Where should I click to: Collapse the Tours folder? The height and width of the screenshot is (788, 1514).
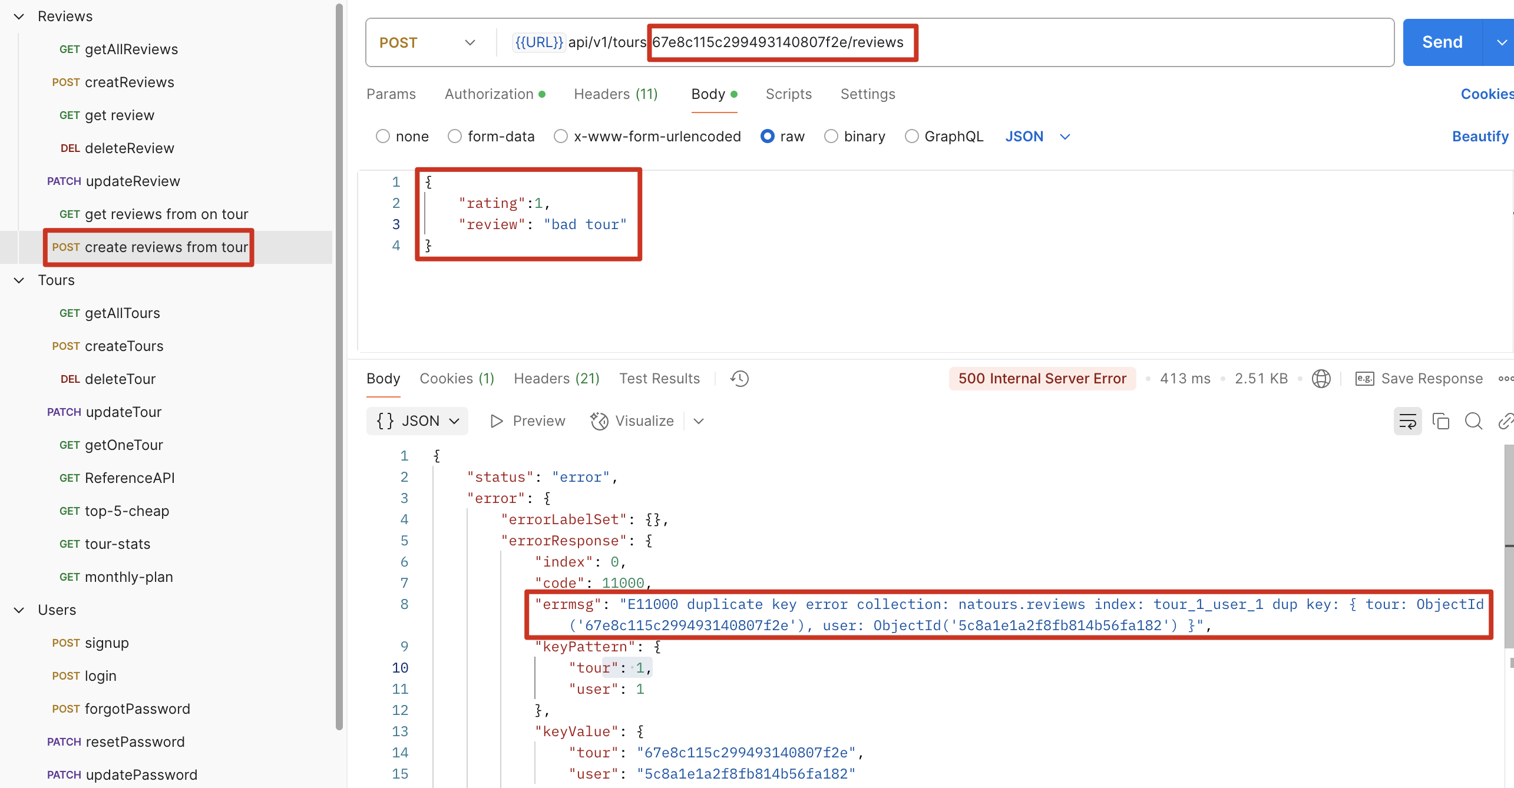19,280
